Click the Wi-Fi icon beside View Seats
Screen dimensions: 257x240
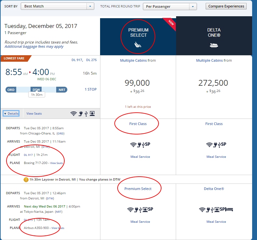[73, 114]
